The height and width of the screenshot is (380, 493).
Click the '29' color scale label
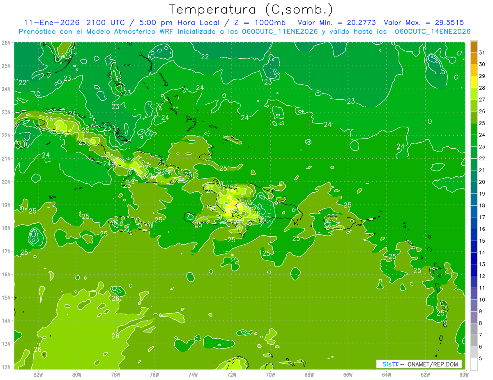(482, 76)
